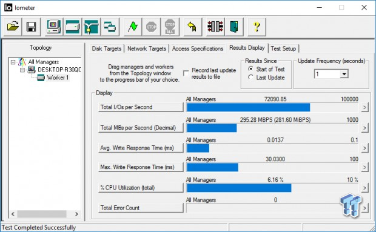
Task: Click the 295.28 MBPS value text
Action: click(x=275, y=120)
